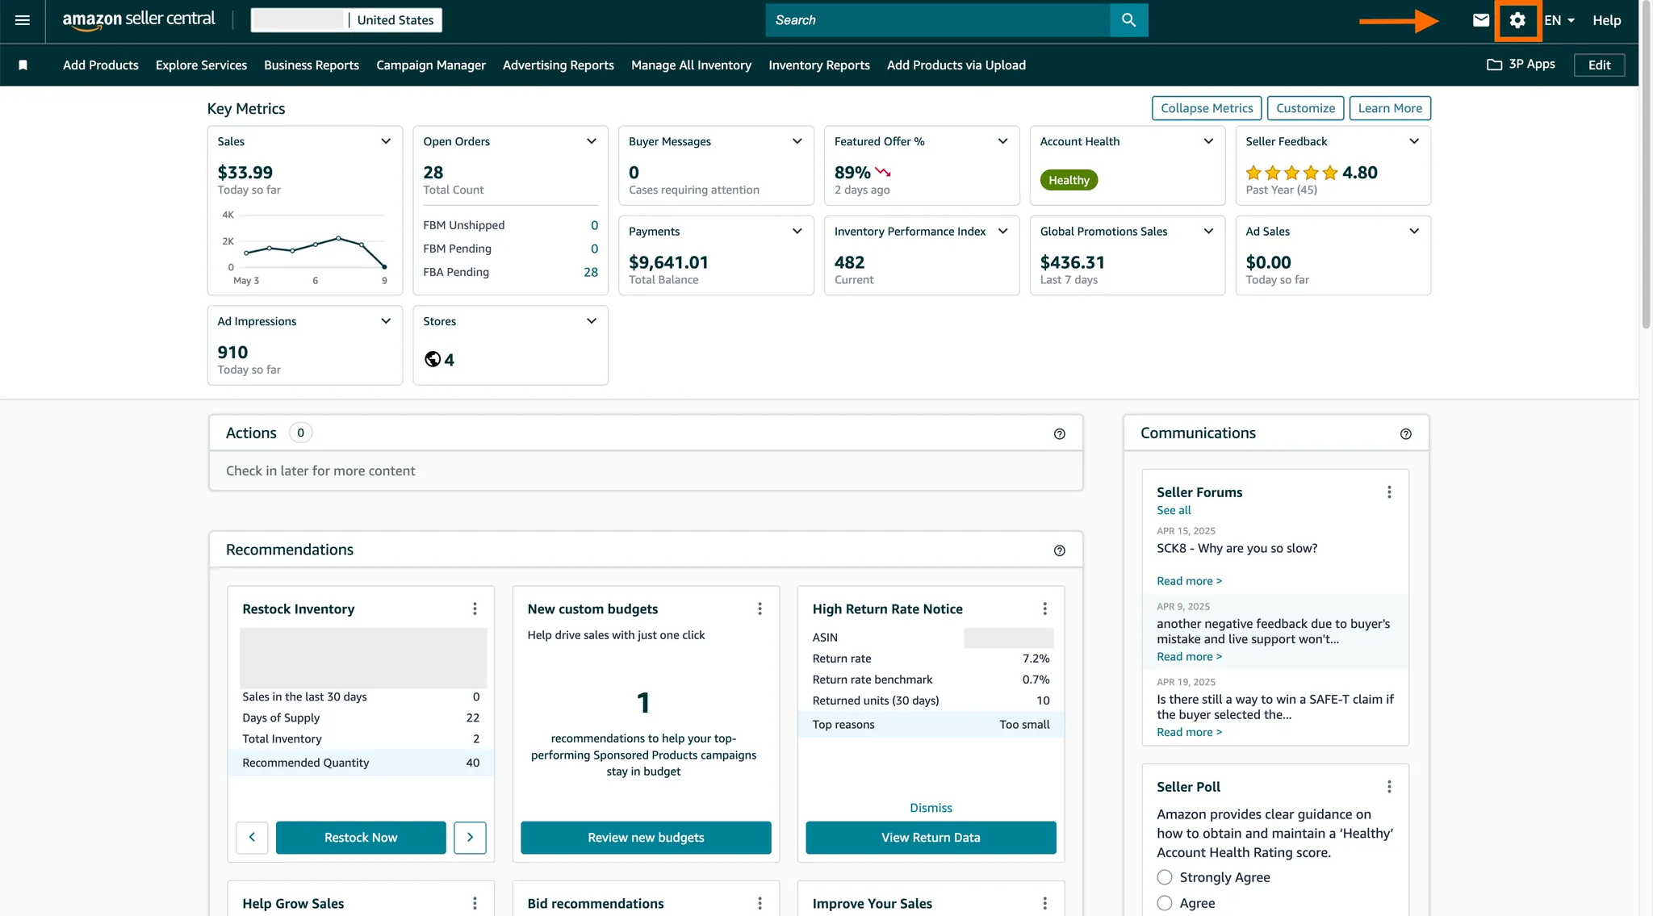Select Strongly Agree poll option

click(x=1164, y=877)
